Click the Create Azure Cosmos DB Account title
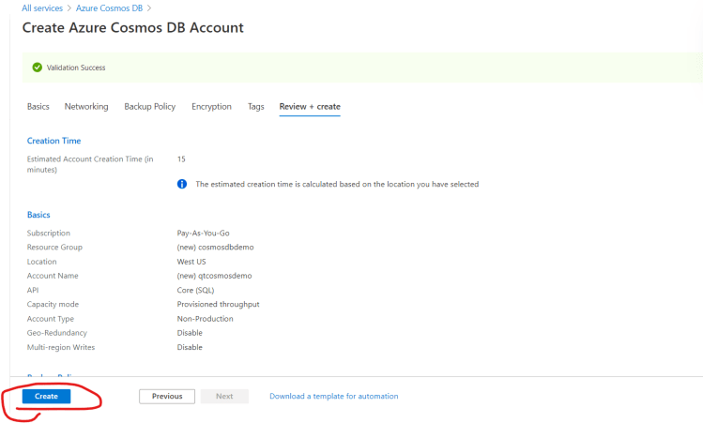 coord(132,28)
